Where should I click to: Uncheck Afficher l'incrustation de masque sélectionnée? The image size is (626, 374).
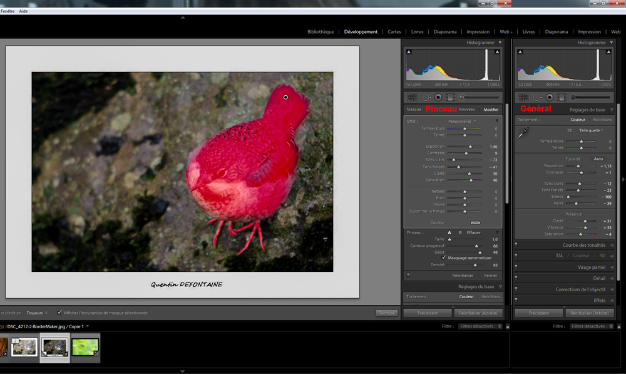coord(59,313)
